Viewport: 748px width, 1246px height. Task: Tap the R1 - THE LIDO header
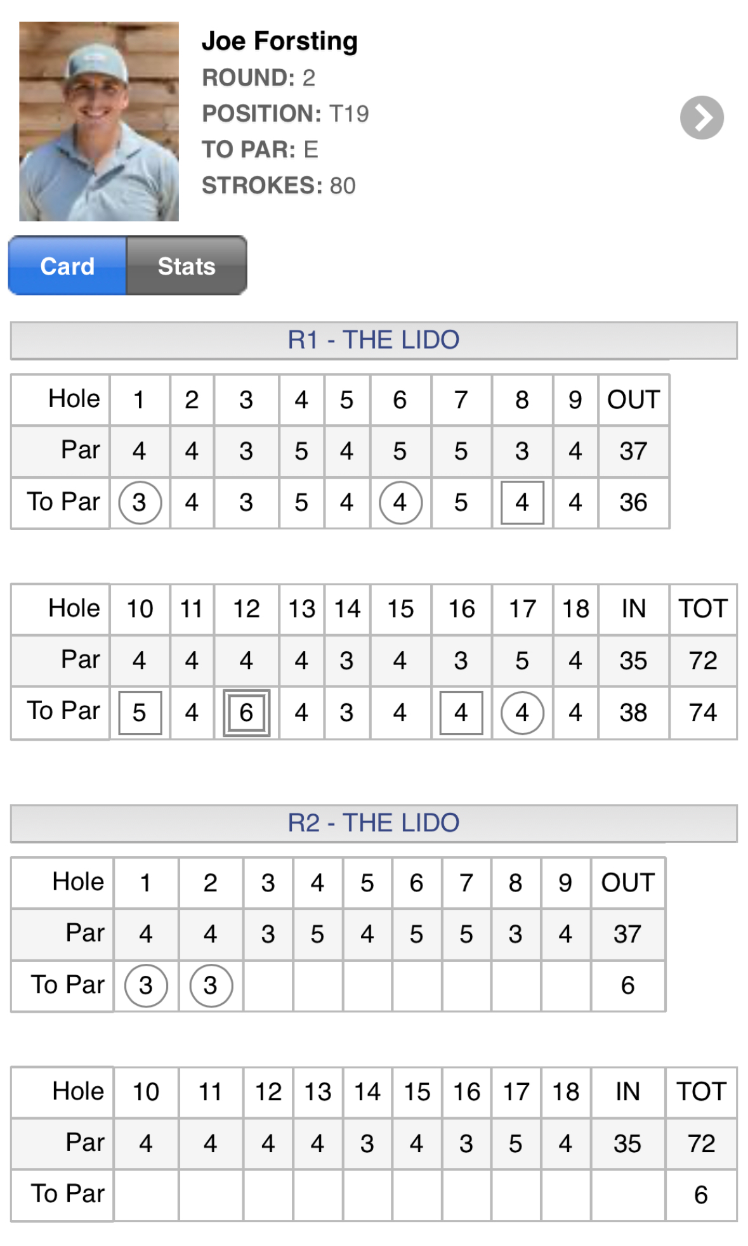pyautogui.click(x=374, y=341)
